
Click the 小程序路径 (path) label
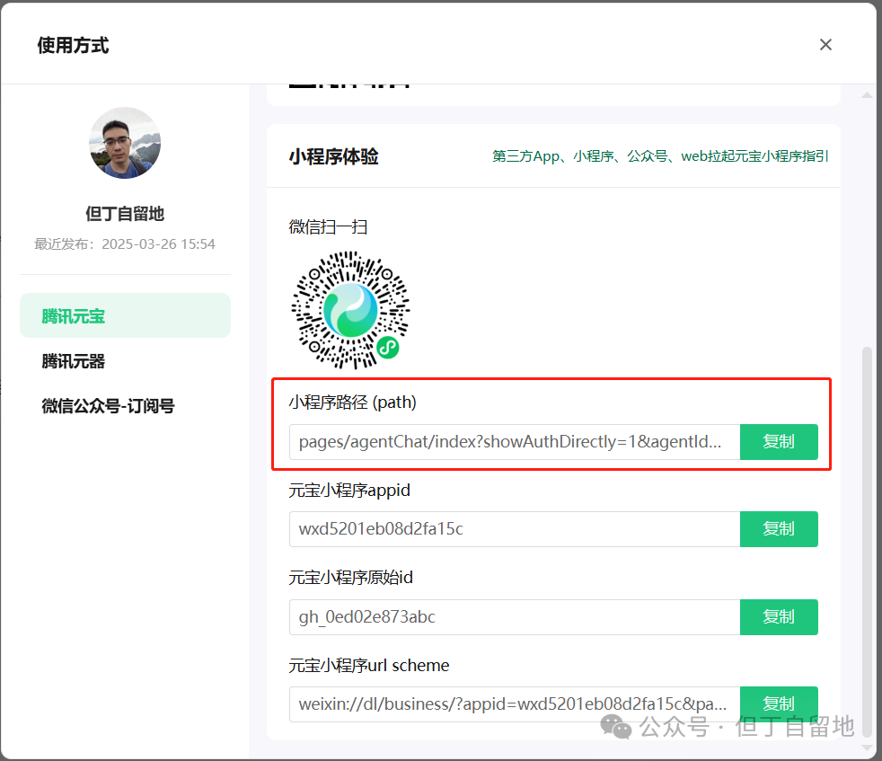(x=353, y=403)
